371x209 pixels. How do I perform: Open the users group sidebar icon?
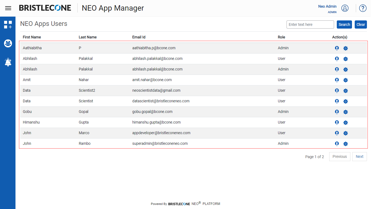click(x=8, y=43)
